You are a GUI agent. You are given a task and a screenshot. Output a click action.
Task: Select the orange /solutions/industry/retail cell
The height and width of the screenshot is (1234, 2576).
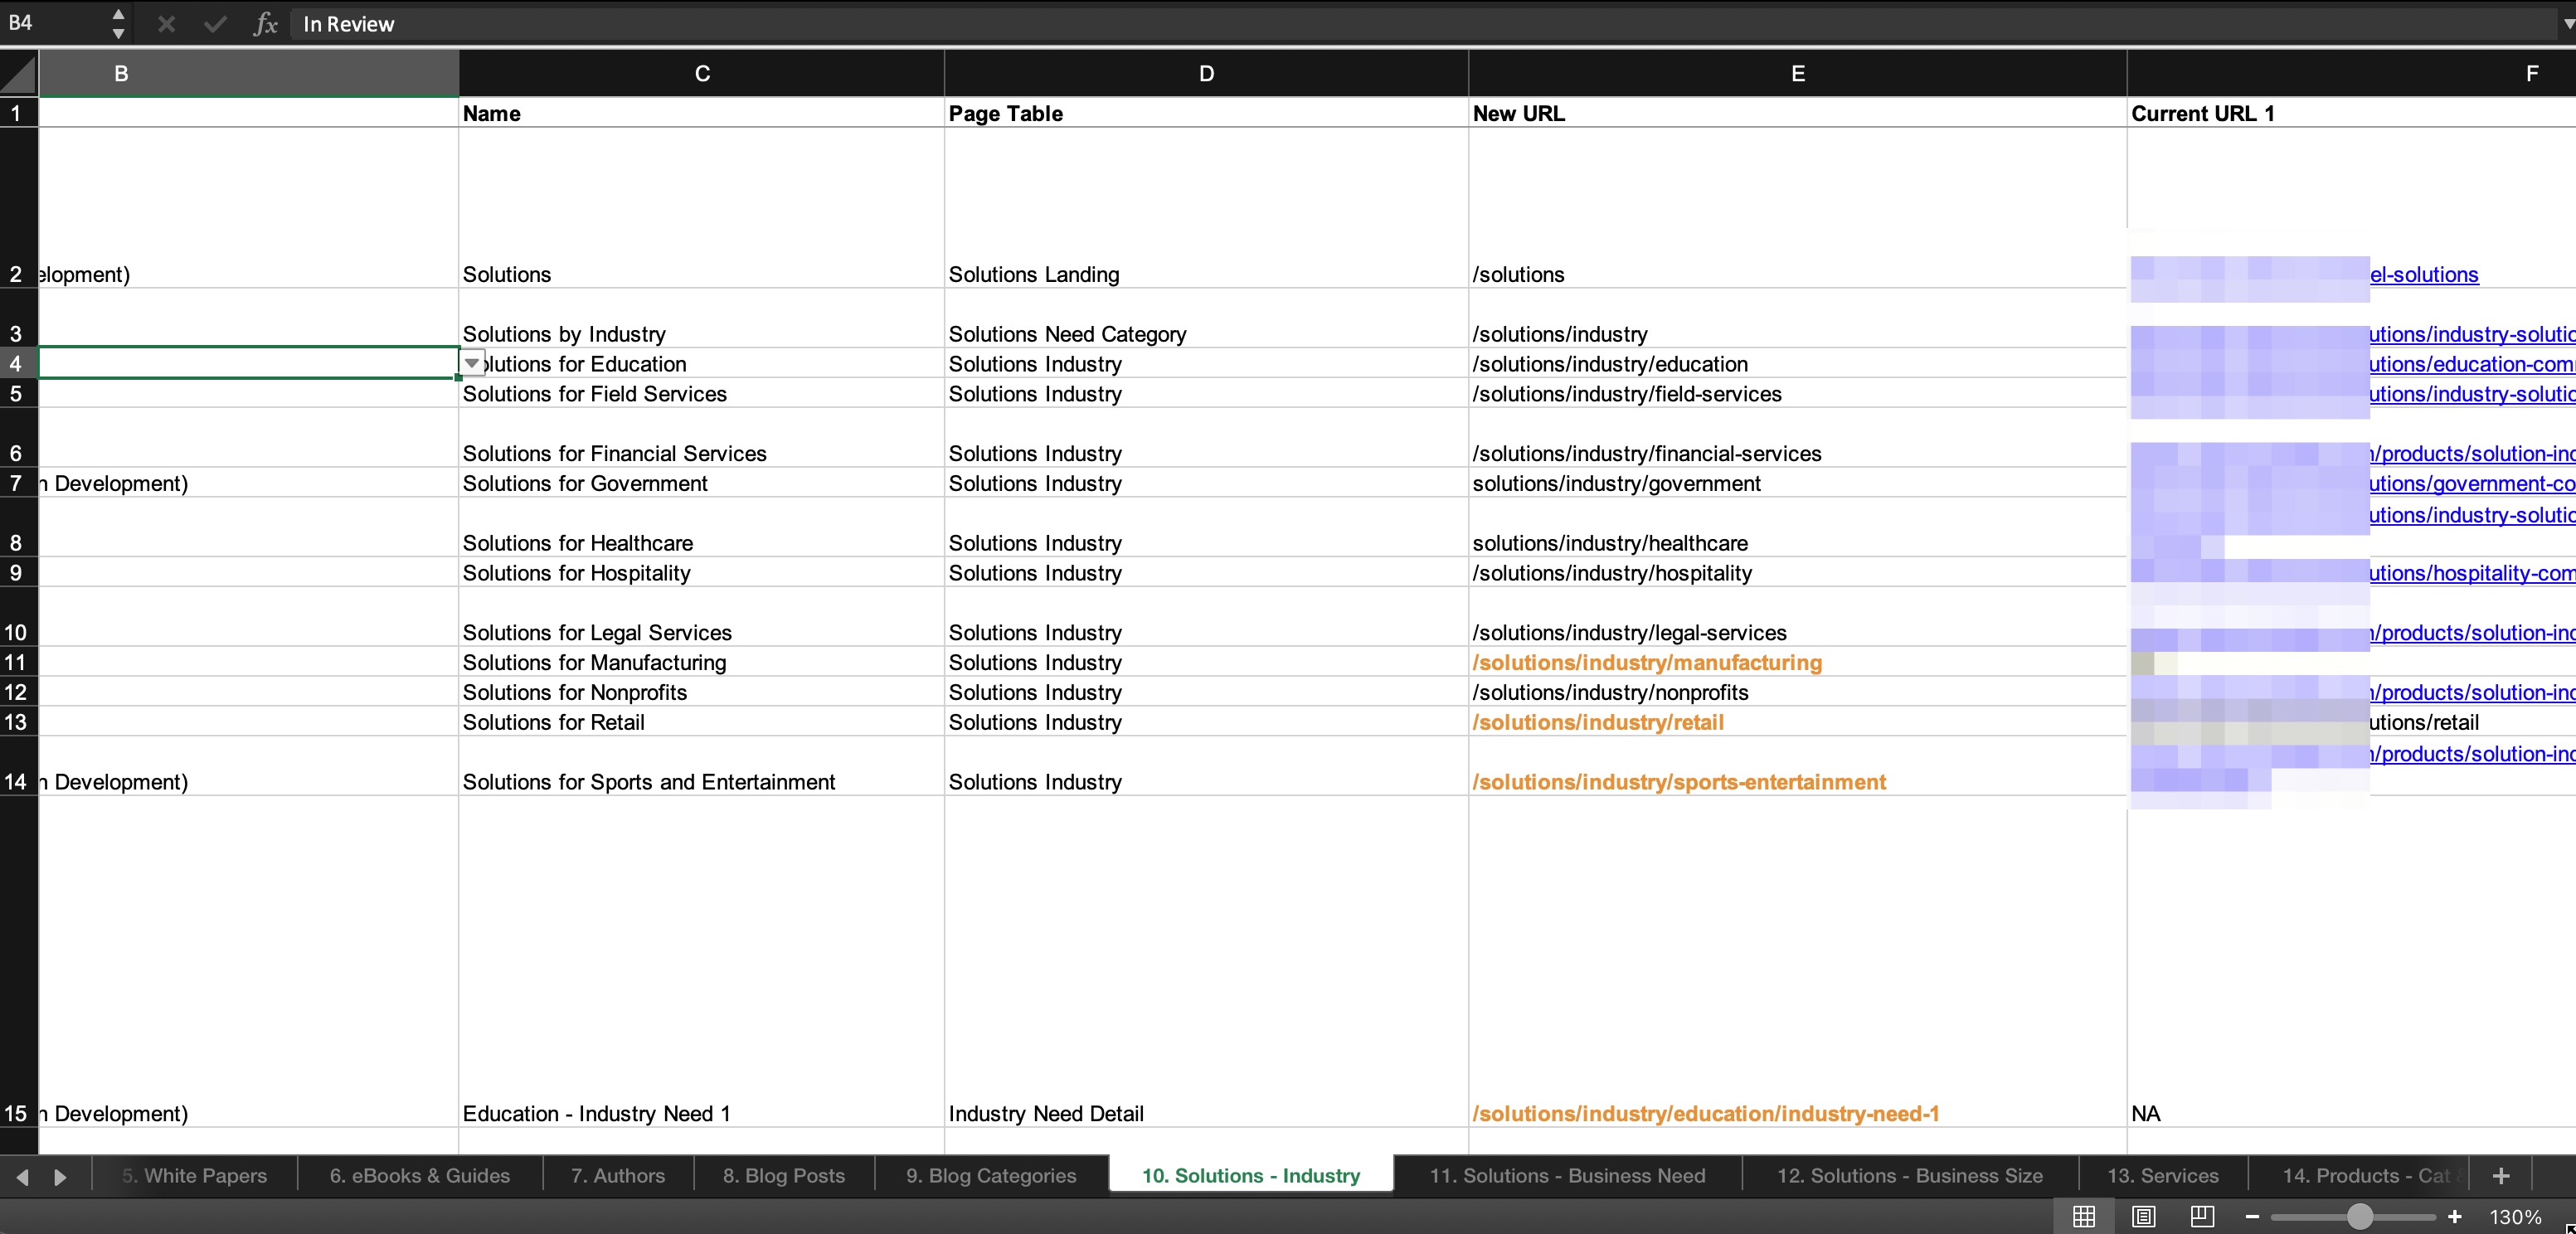(1797, 722)
